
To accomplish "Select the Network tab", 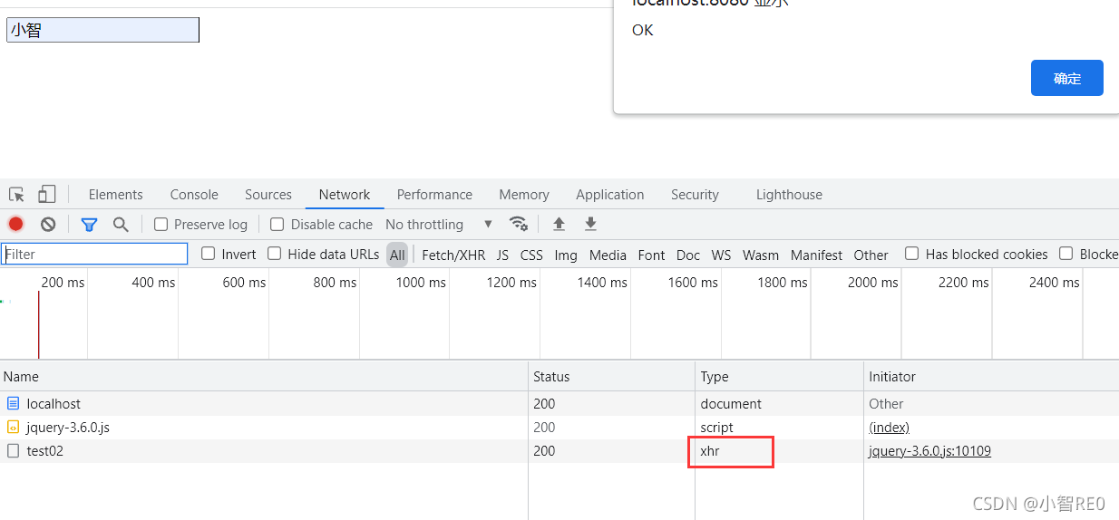I will click(345, 195).
